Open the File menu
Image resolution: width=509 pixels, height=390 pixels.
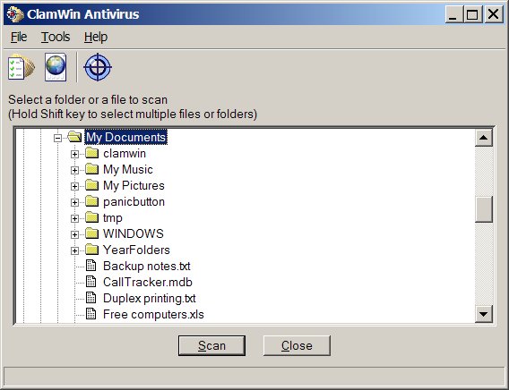point(19,37)
